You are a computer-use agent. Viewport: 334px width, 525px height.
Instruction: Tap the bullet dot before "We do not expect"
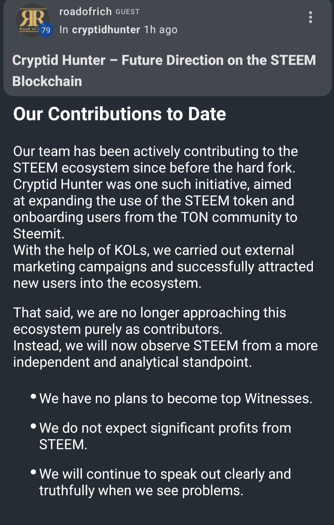34,426
